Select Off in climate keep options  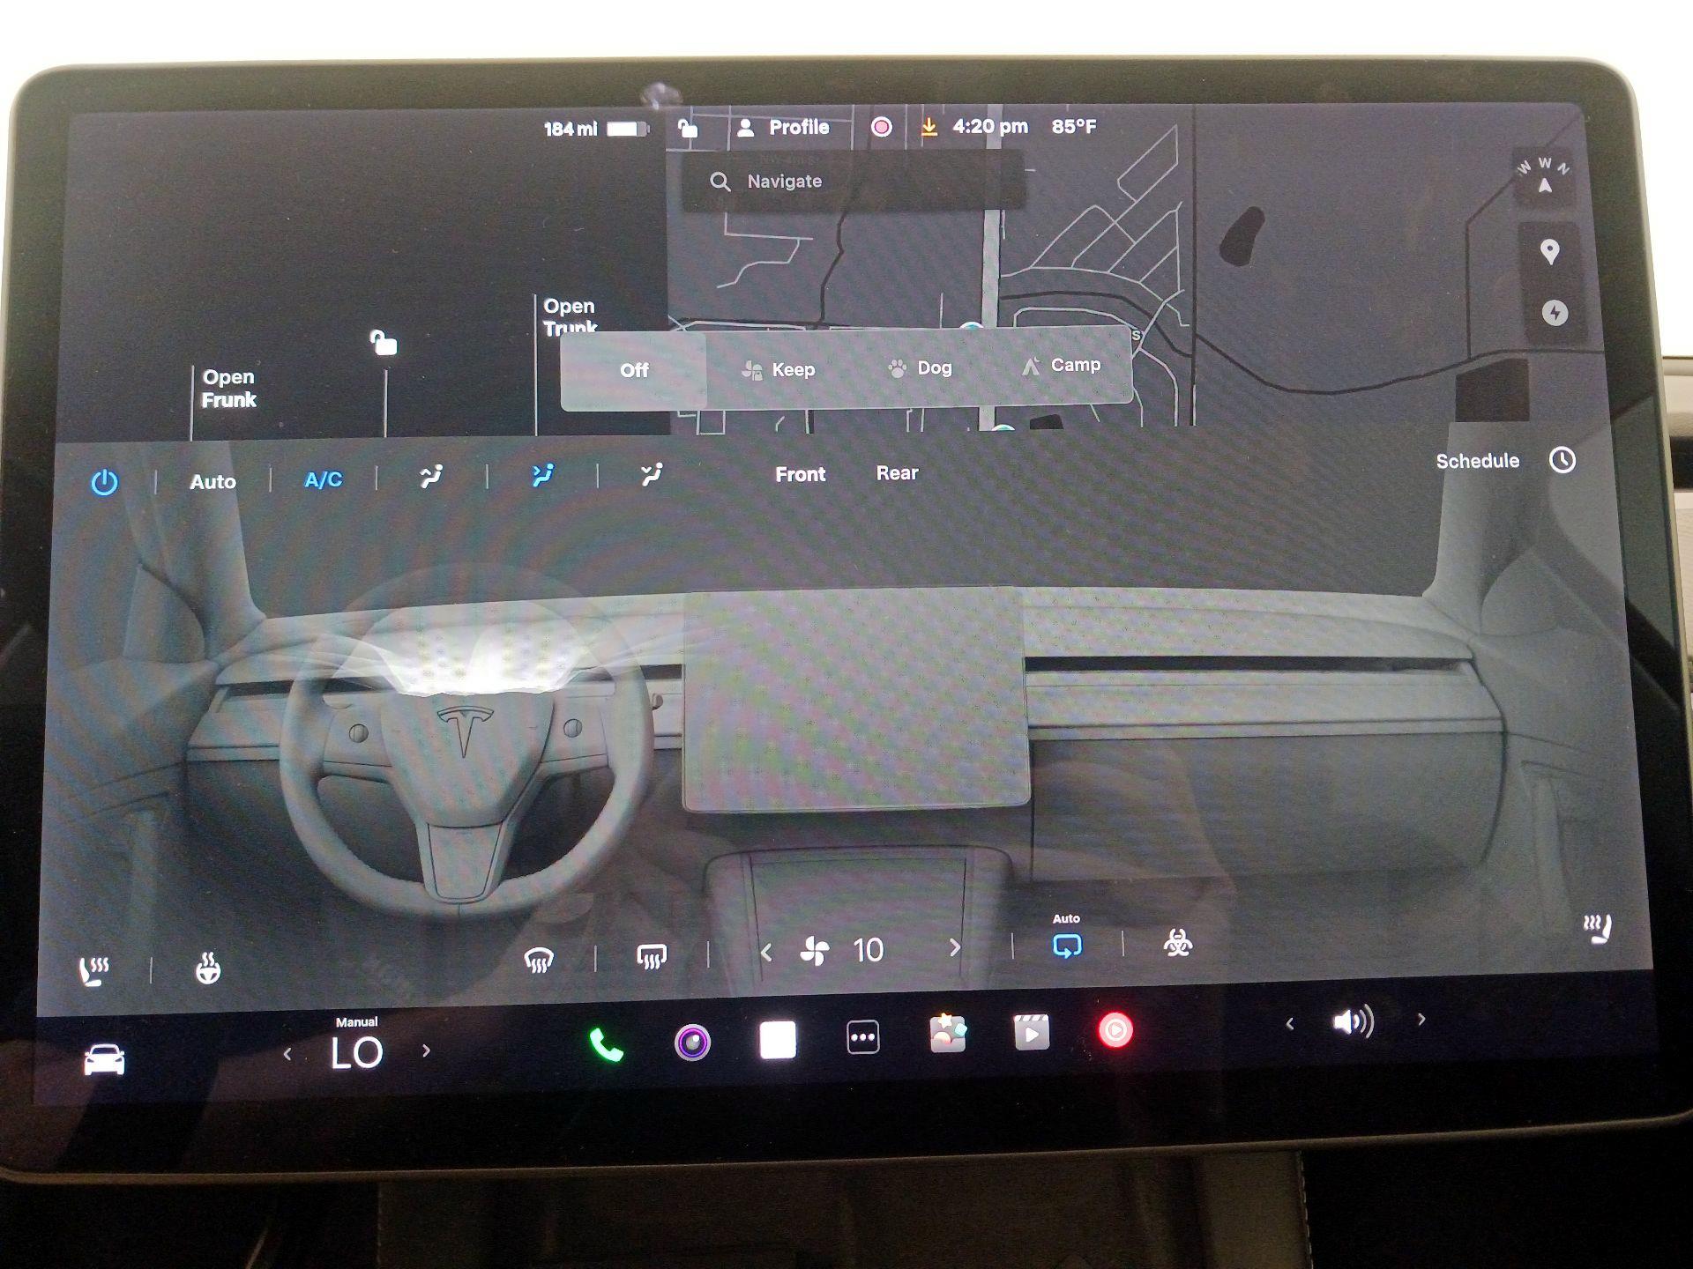click(x=634, y=370)
